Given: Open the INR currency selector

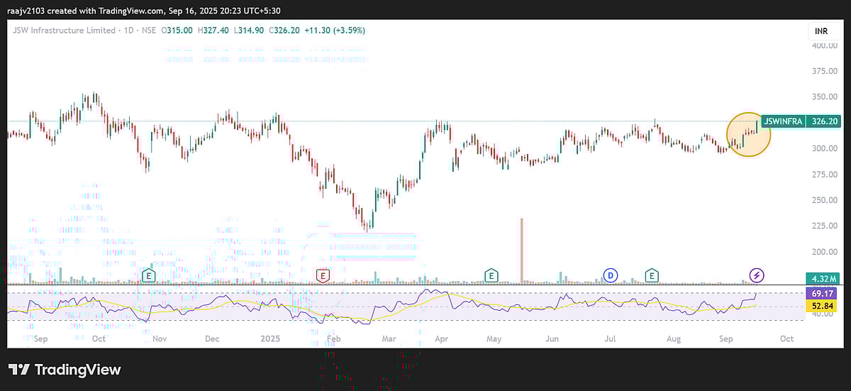Looking at the screenshot, I should (x=823, y=31).
